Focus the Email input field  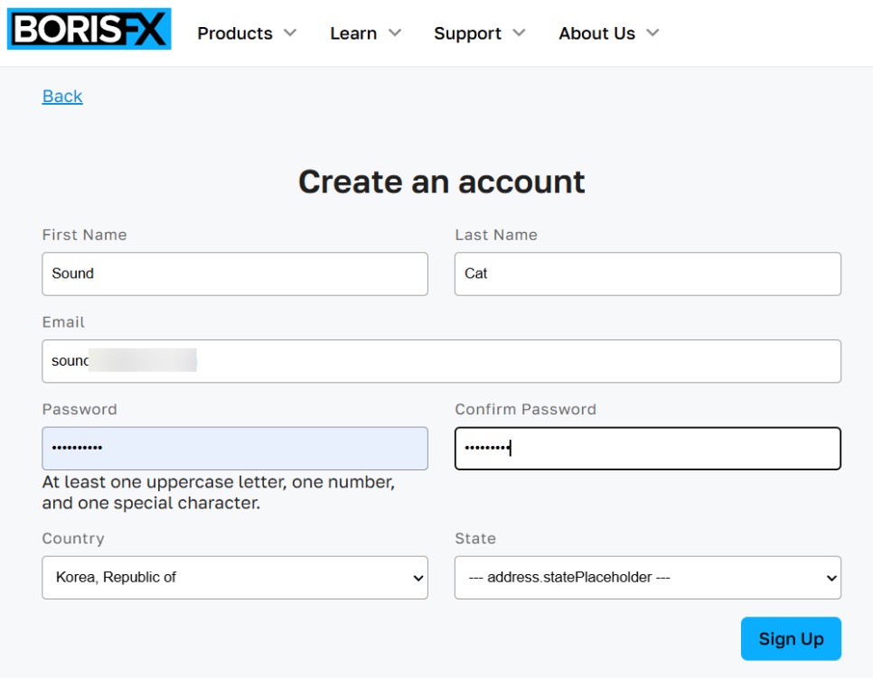442,361
